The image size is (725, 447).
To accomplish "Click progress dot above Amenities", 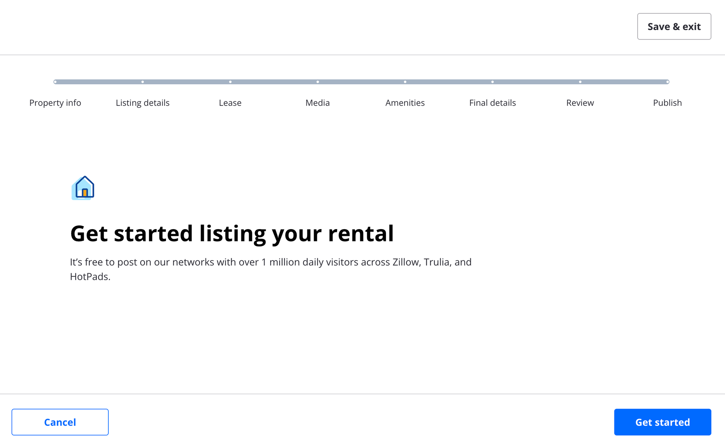I will click(405, 82).
